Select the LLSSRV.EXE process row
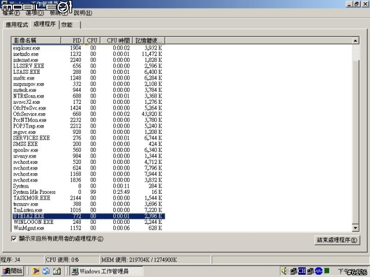 tap(88, 66)
